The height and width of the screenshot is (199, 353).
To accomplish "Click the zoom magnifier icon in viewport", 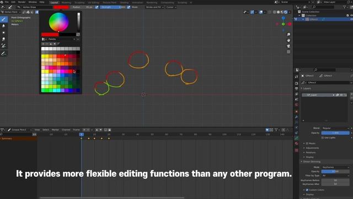I will [288, 34].
